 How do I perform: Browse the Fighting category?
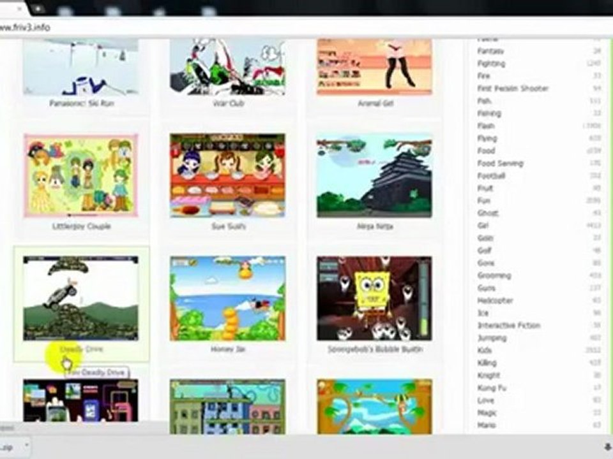pos(491,63)
